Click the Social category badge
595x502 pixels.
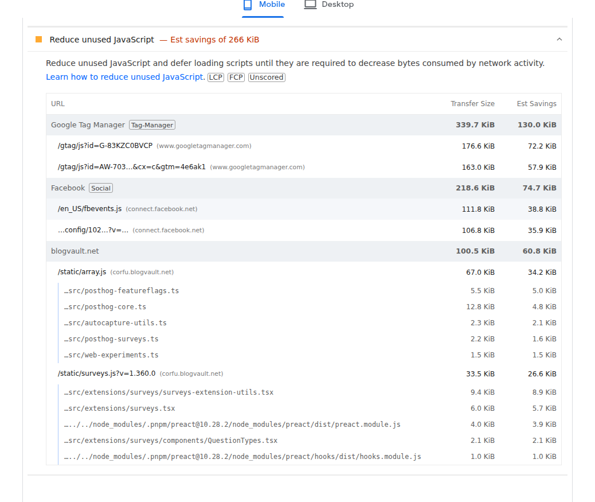[101, 188]
